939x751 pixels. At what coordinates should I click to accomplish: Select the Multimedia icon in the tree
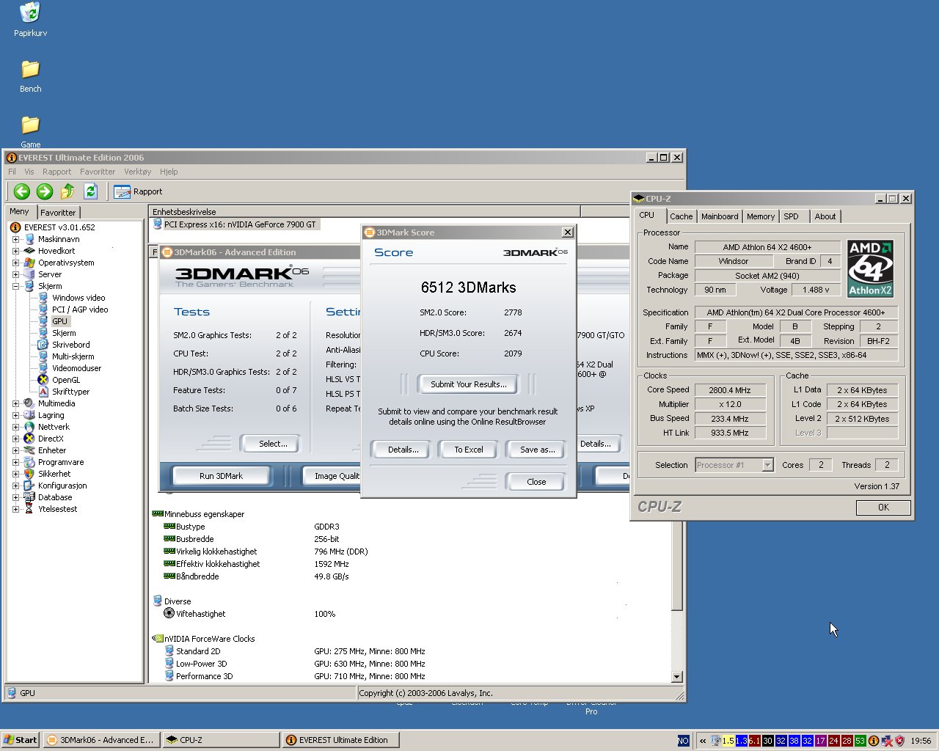(x=29, y=403)
